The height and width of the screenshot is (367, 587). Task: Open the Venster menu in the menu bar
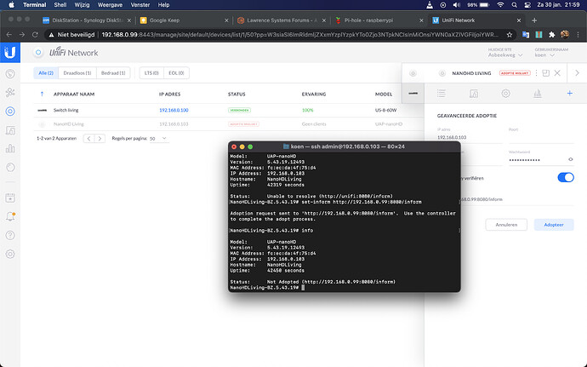(140, 5)
